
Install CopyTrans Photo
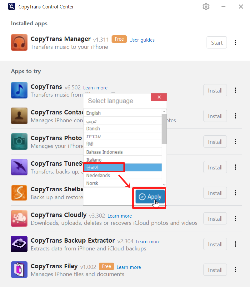(x=215, y=142)
